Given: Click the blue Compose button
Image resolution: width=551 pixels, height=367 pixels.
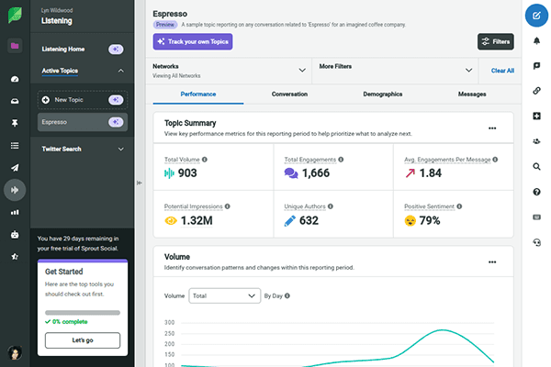Looking at the screenshot, I should 536,17.
